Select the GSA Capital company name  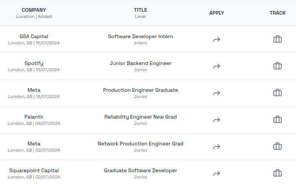pyautogui.click(x=34, y=36)
